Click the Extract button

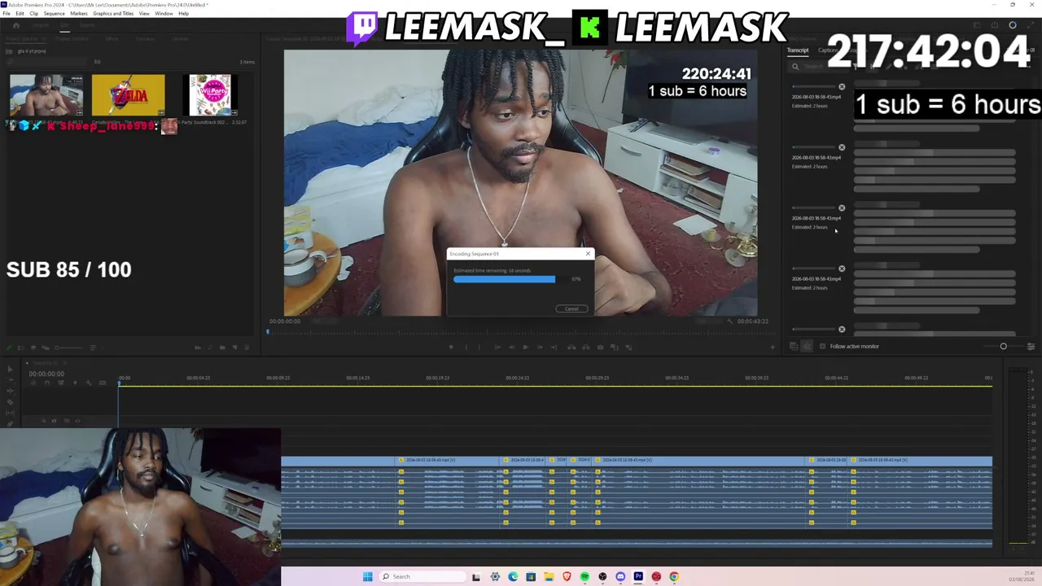point(585,348)
